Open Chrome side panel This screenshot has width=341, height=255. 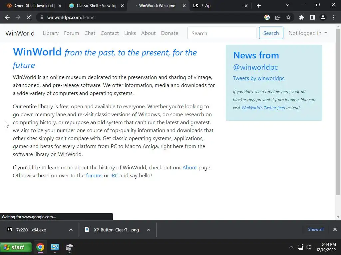(312, 17)
